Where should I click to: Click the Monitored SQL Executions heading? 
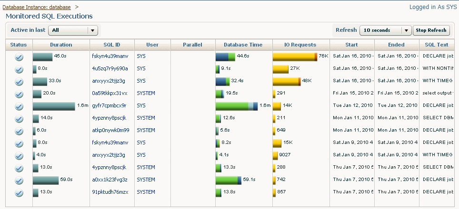[x=49, y=16]
